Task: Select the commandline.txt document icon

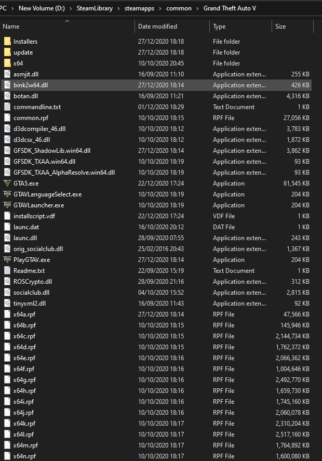Action: (7, 107)
